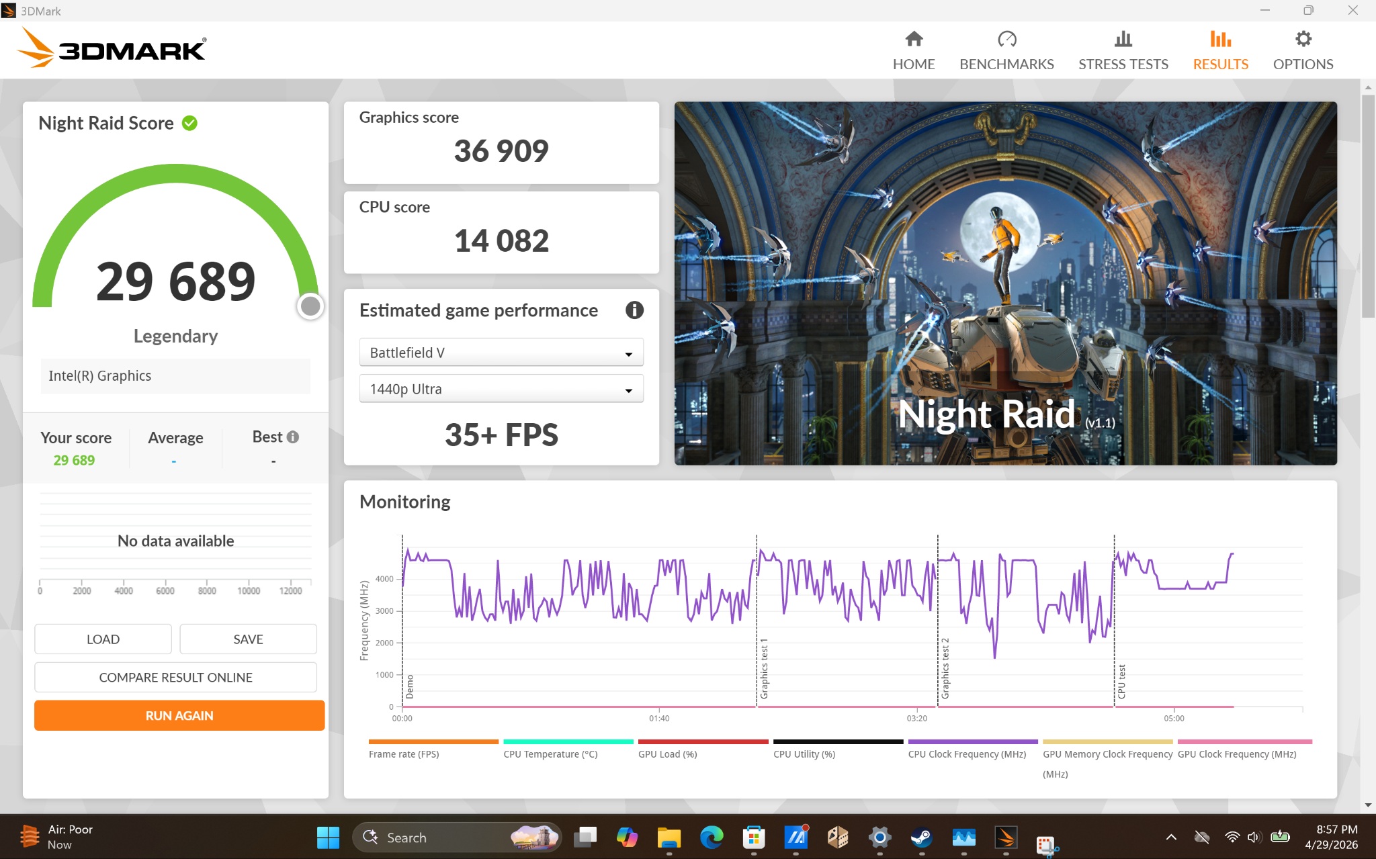Image resolution: width=1376 pixels, height=859 pixels.
Task: Click the Night Raid artwork image
Action: 1005,283
